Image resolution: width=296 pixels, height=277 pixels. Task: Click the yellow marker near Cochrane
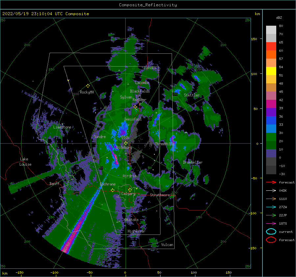112,190
